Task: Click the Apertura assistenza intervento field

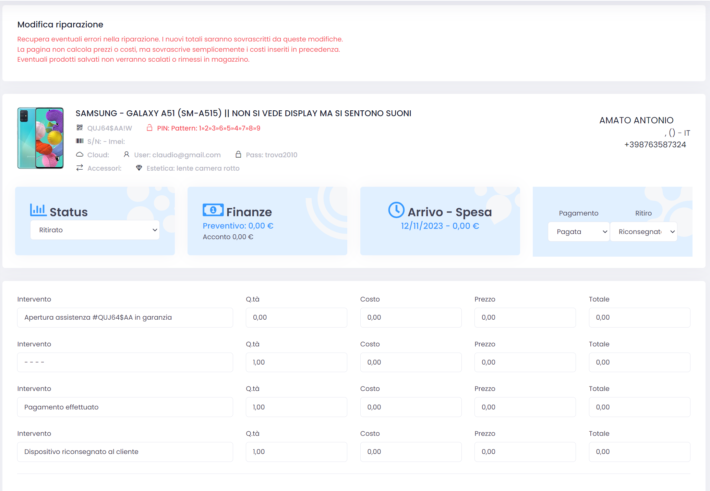Action: tap(125, 317)
